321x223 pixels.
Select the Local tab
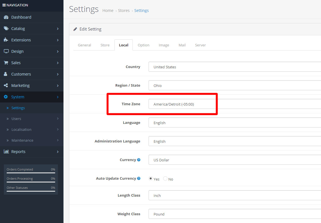124,45
